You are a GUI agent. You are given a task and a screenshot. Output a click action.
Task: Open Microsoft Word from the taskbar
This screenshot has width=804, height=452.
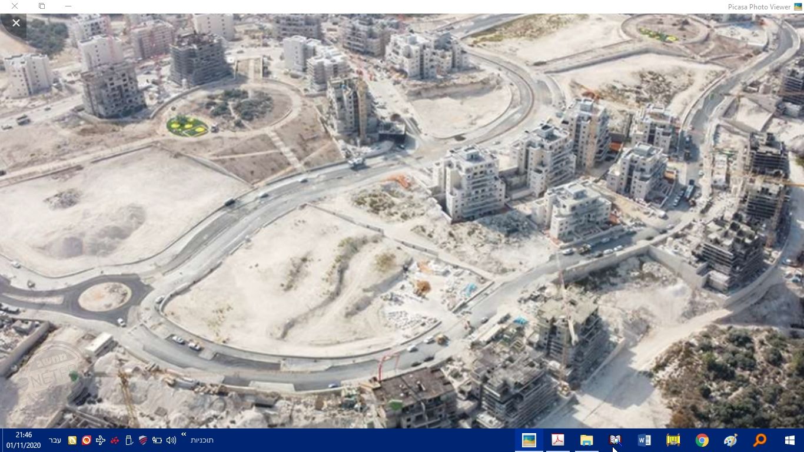pos(644,440)
